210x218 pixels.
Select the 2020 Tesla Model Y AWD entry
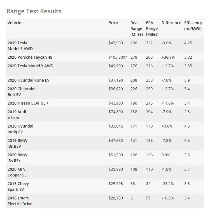click(x=31, y=66)
